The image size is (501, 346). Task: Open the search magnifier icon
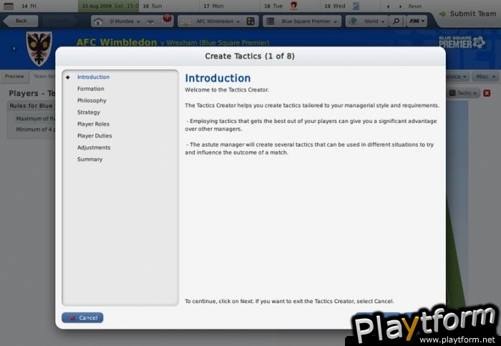click(x=396, y=21)
